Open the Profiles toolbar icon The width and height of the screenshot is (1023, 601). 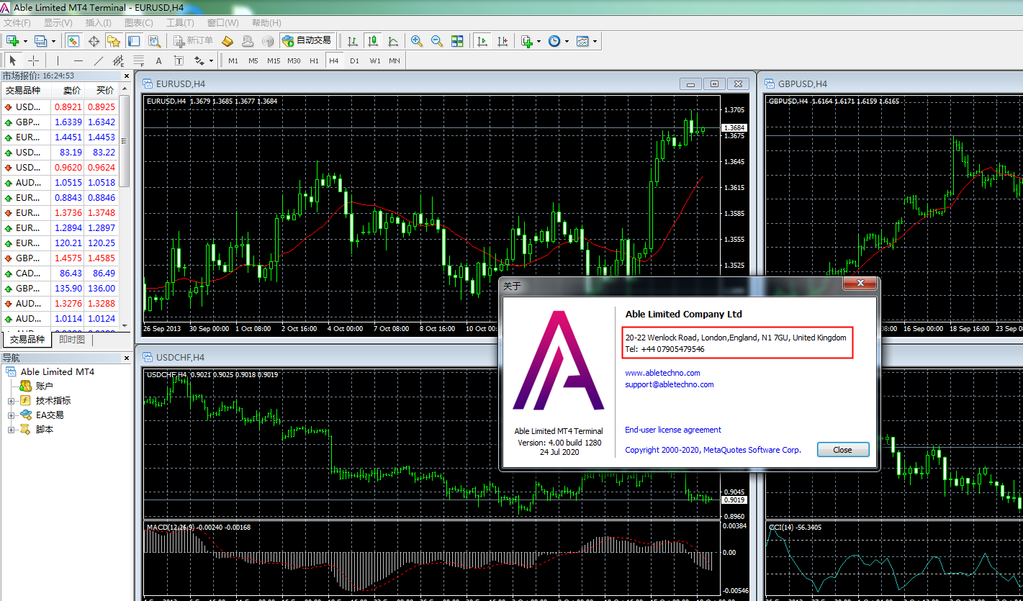[40, 41]
